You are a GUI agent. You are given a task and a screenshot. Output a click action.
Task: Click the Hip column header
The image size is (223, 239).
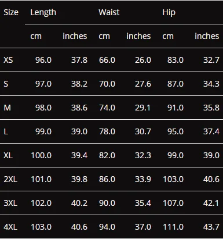[169, 13]
